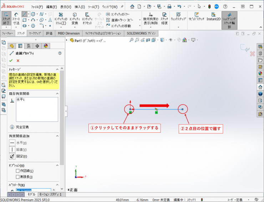Viewport: 264px width, 202px height.
Task: Collapse the Message (メッセージ) section
Action: 57,69
